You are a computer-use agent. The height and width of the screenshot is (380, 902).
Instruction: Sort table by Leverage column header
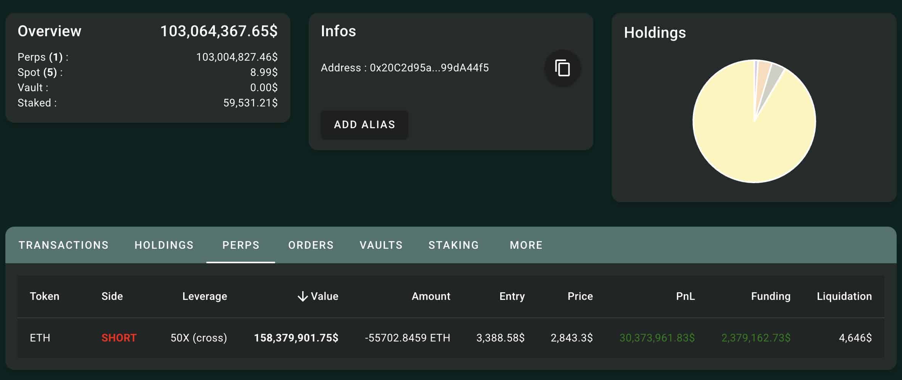pyautogui.click(x=205, y=296)
